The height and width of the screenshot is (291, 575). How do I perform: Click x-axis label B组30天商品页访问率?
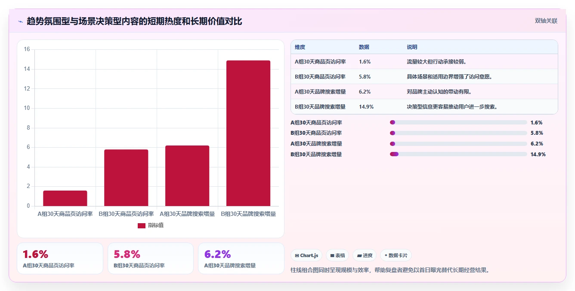click(126, 214)
